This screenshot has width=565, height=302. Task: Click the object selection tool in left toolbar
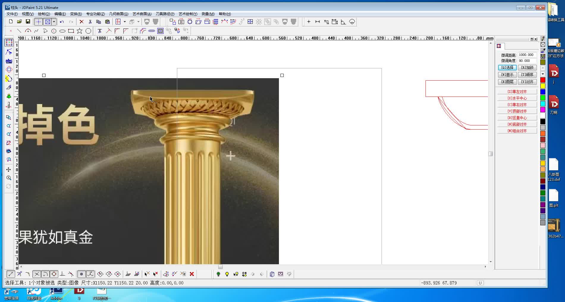pos(9,43)
